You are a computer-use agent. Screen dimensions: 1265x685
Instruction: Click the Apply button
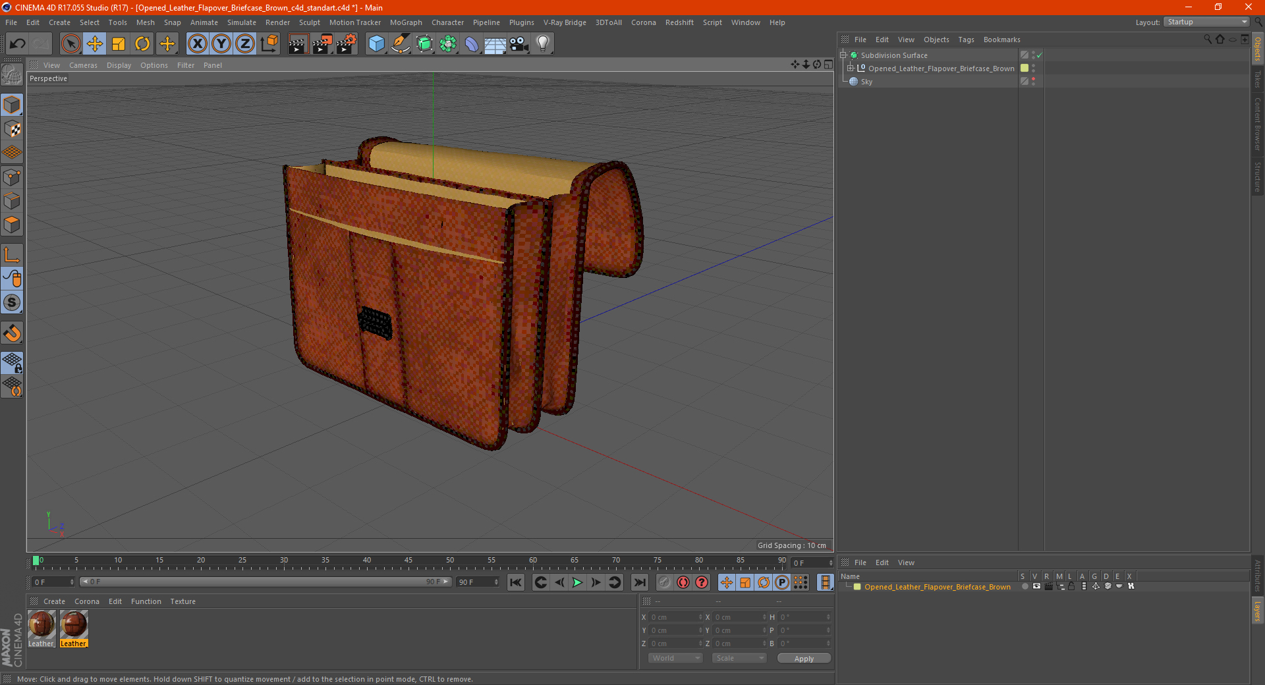coord(803,658)
